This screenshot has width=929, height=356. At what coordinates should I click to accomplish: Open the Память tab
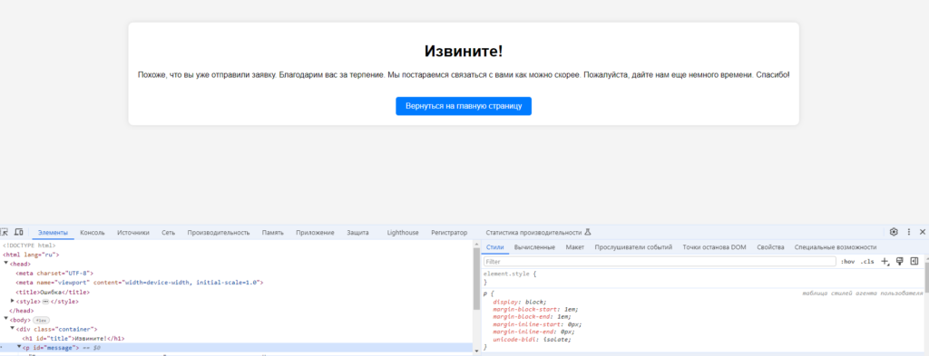[x=272, y=233]
